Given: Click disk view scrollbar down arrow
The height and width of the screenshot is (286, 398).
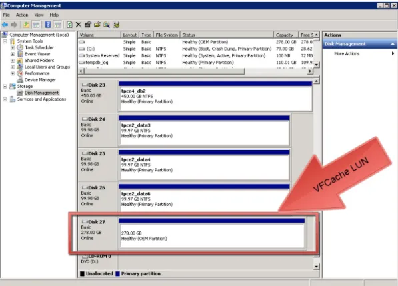Looking at the screenshot, I should pyautogui.click(x=316, y=267).
